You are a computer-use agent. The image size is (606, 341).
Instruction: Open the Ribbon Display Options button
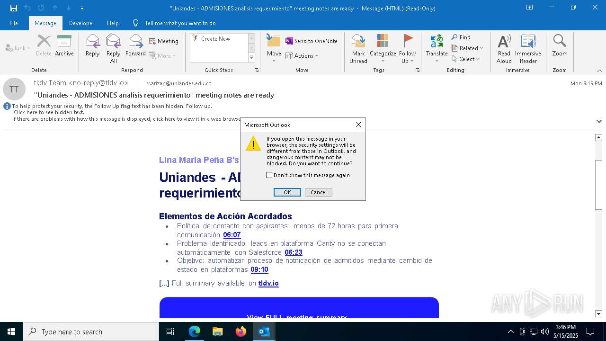(x=530, y=8)
